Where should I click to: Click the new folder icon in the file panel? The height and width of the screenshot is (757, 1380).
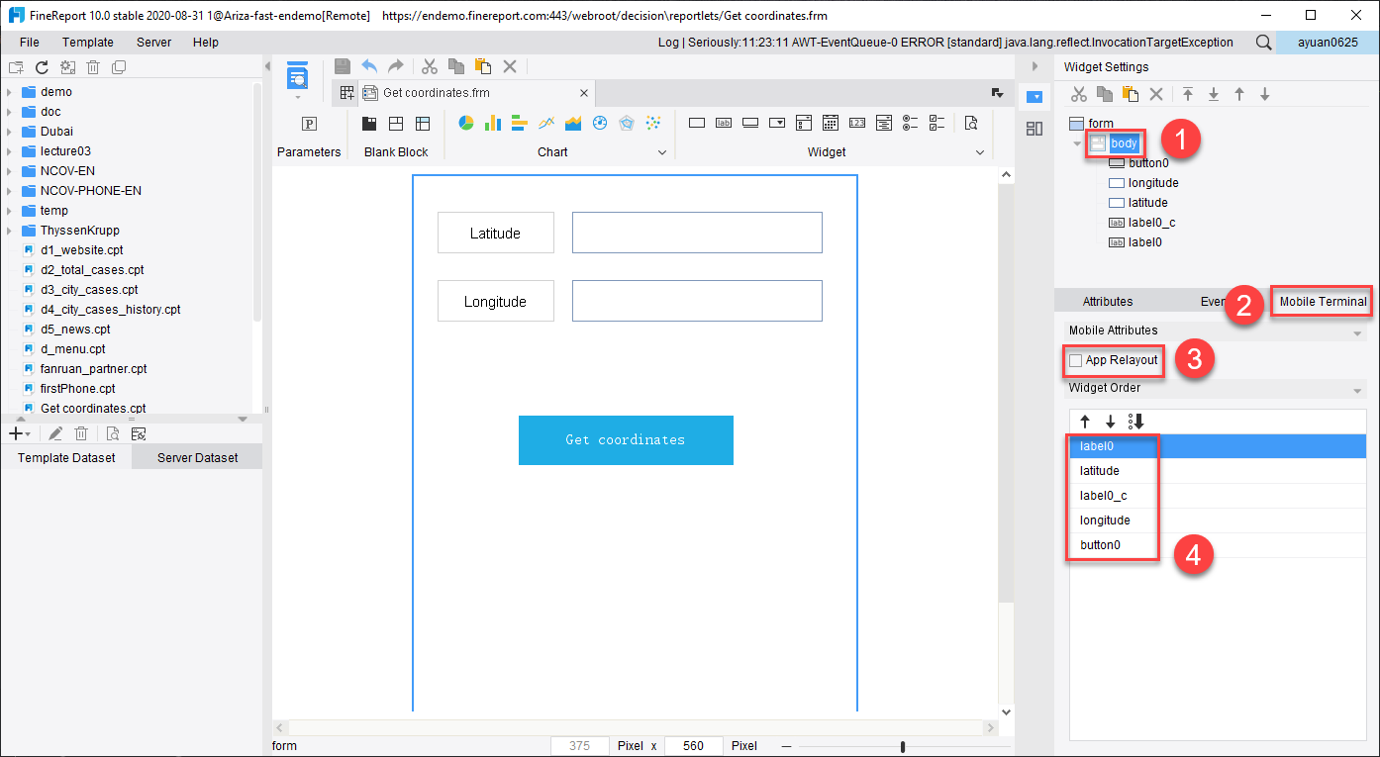16,67
